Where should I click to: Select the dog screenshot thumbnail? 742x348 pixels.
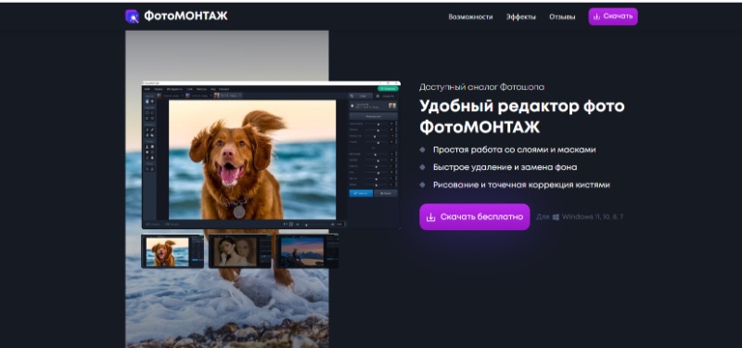click(x=173, y=251)
